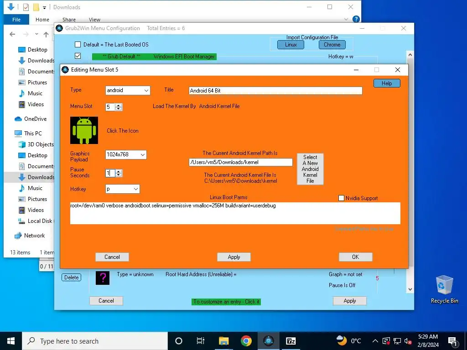Viewport: 467px width, 350px height.
Task: Show hidden system tray icons
Action: point(375,341)
